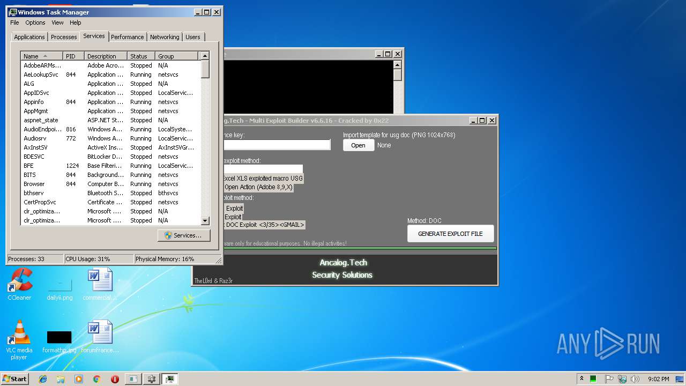Launch Windows Media Player from taskbar

tap(79, 379)
